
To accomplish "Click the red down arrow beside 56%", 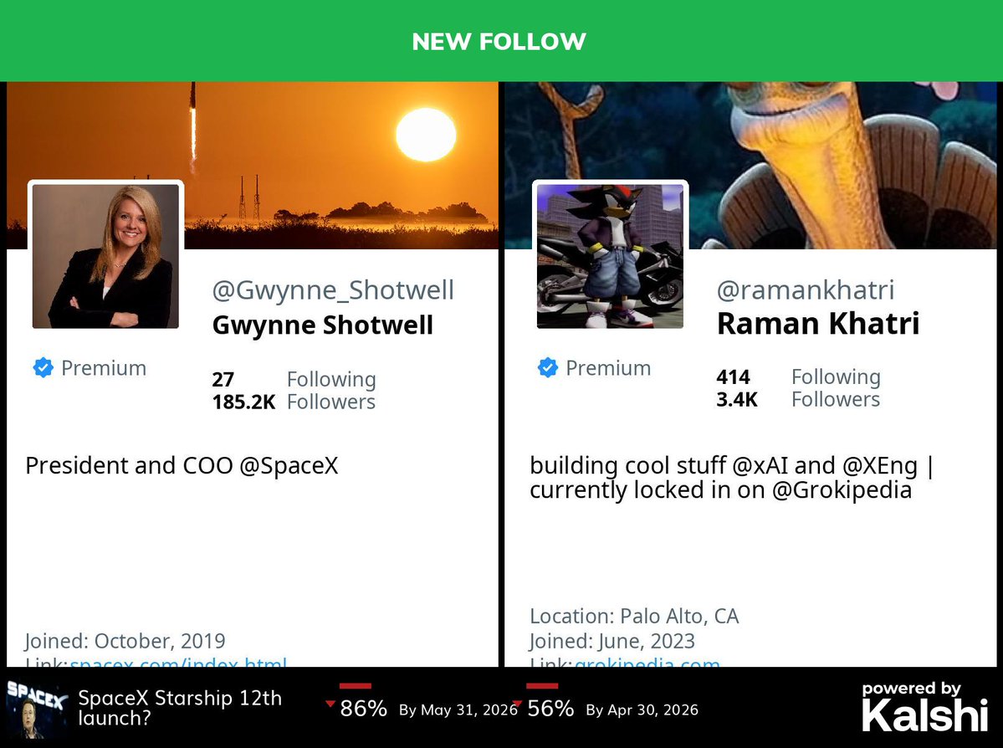I will [518, 704].
